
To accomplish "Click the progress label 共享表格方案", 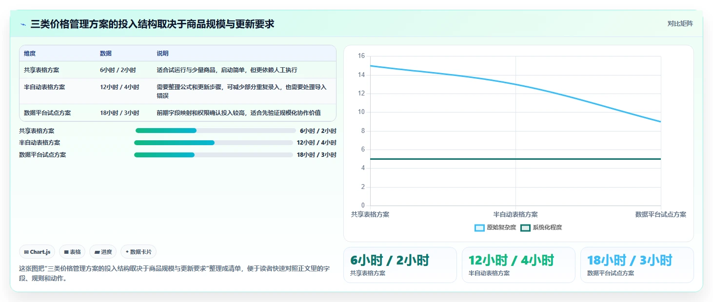I will (37, 131).
